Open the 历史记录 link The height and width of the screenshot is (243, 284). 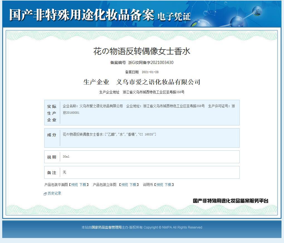point(54,193)
